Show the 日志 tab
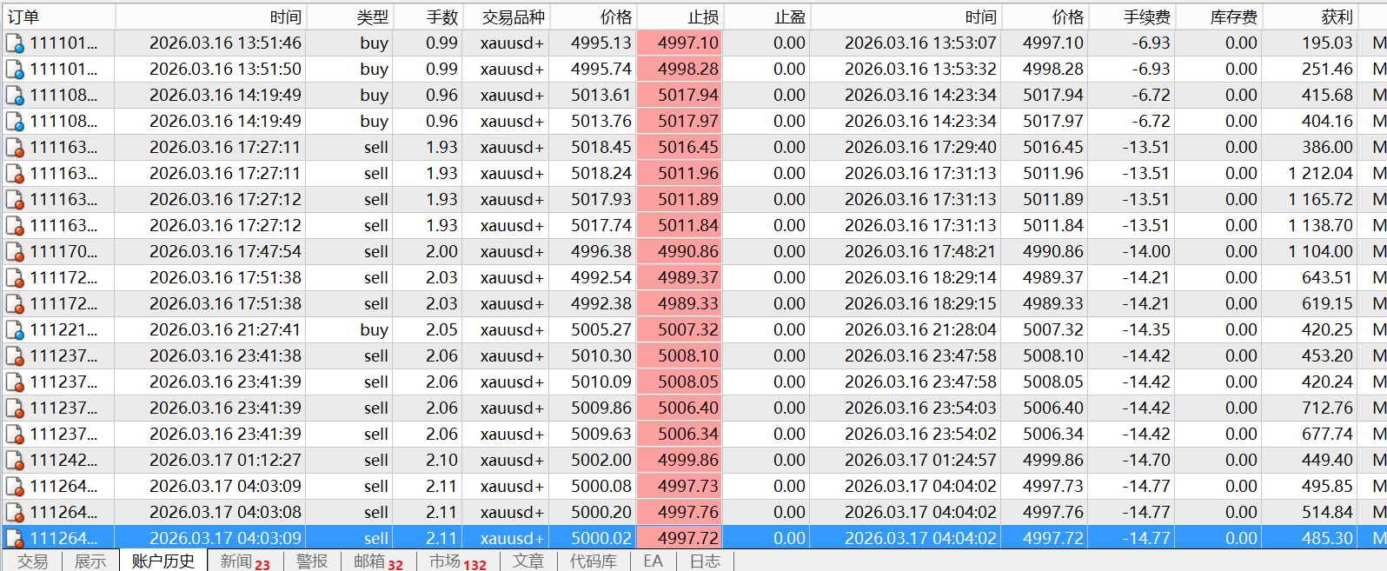1387x571 pixels. [706, 561]
